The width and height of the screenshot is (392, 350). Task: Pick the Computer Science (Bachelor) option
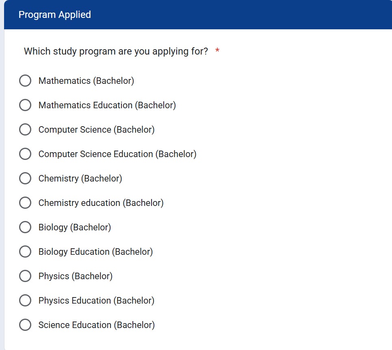click(x=25, y=129)
